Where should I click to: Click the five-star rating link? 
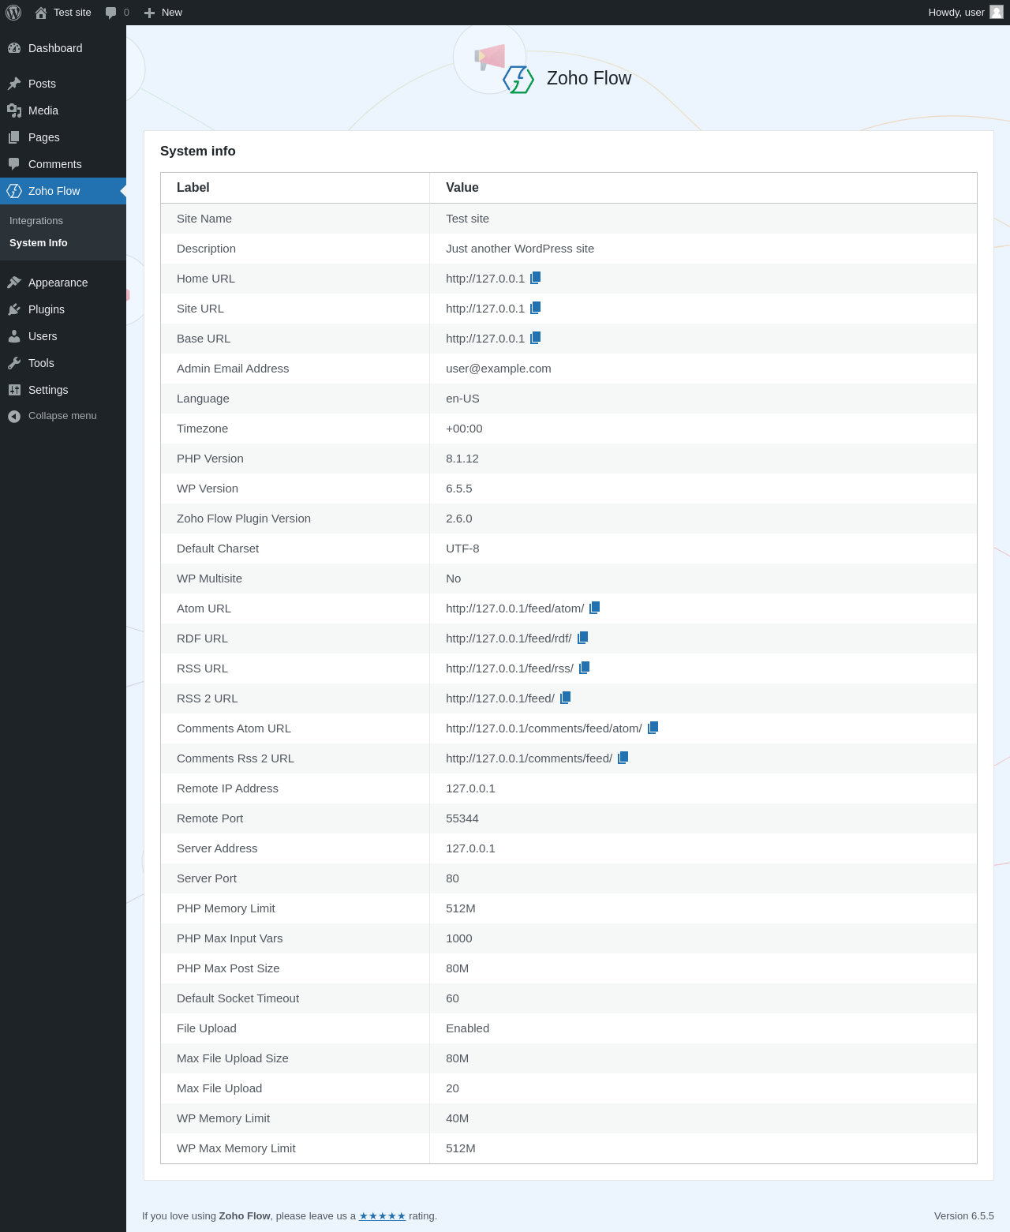(383, 1216)
